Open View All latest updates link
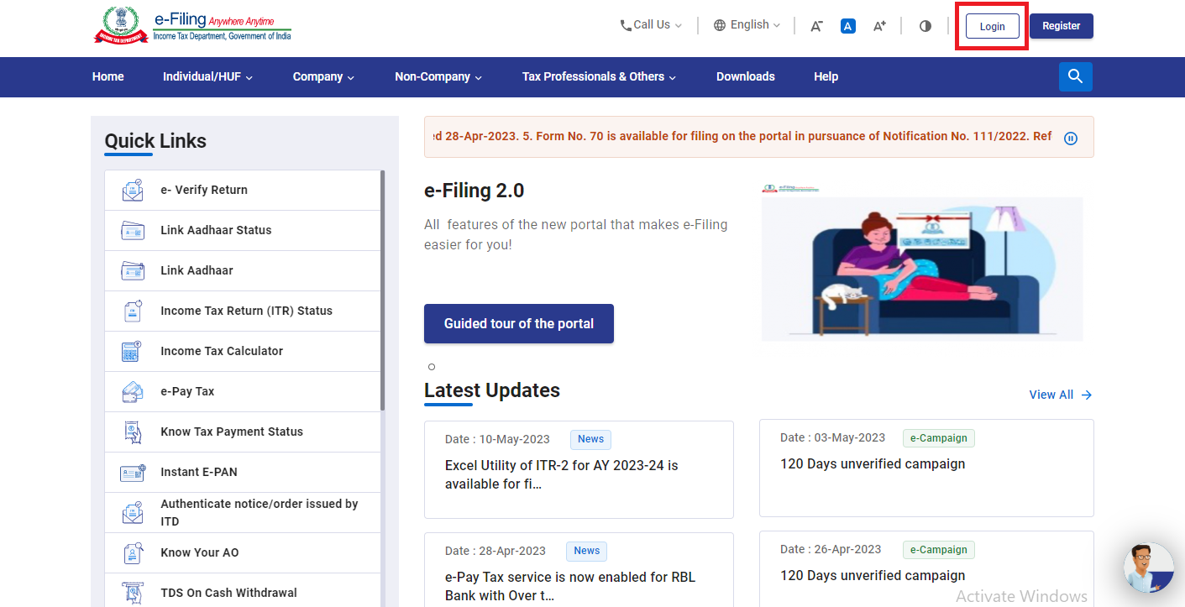1185x607 pixels. pos(1060,395)
